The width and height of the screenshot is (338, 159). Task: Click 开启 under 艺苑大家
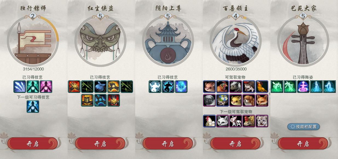pyautogui.click(x=303, y=144)
